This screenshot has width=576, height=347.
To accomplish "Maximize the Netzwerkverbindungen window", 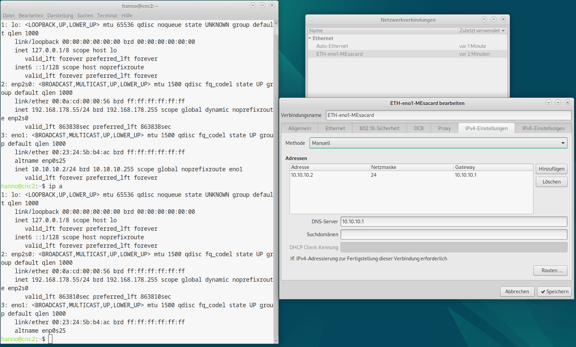I will 494,19.
